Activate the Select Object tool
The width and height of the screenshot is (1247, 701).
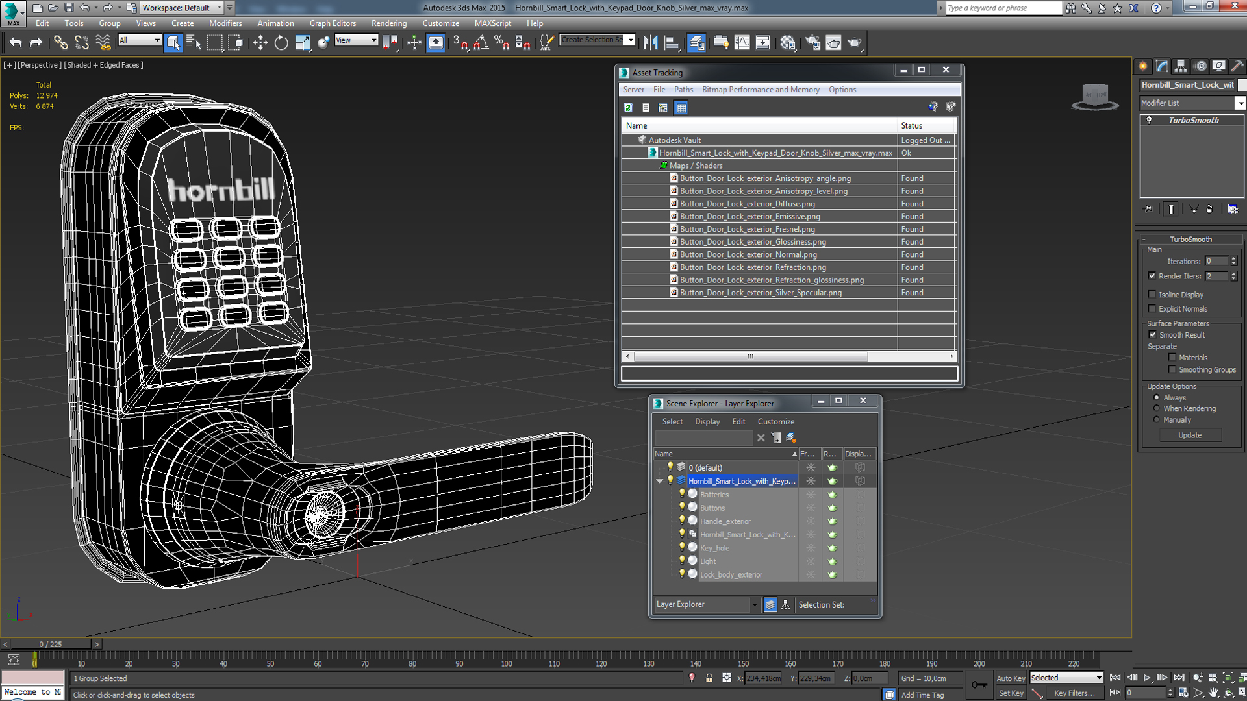tap(173, 43)
